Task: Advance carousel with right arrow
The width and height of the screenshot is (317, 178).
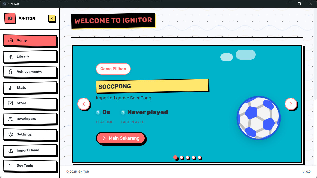Action: pyautogui.click(x=291, y=104)
